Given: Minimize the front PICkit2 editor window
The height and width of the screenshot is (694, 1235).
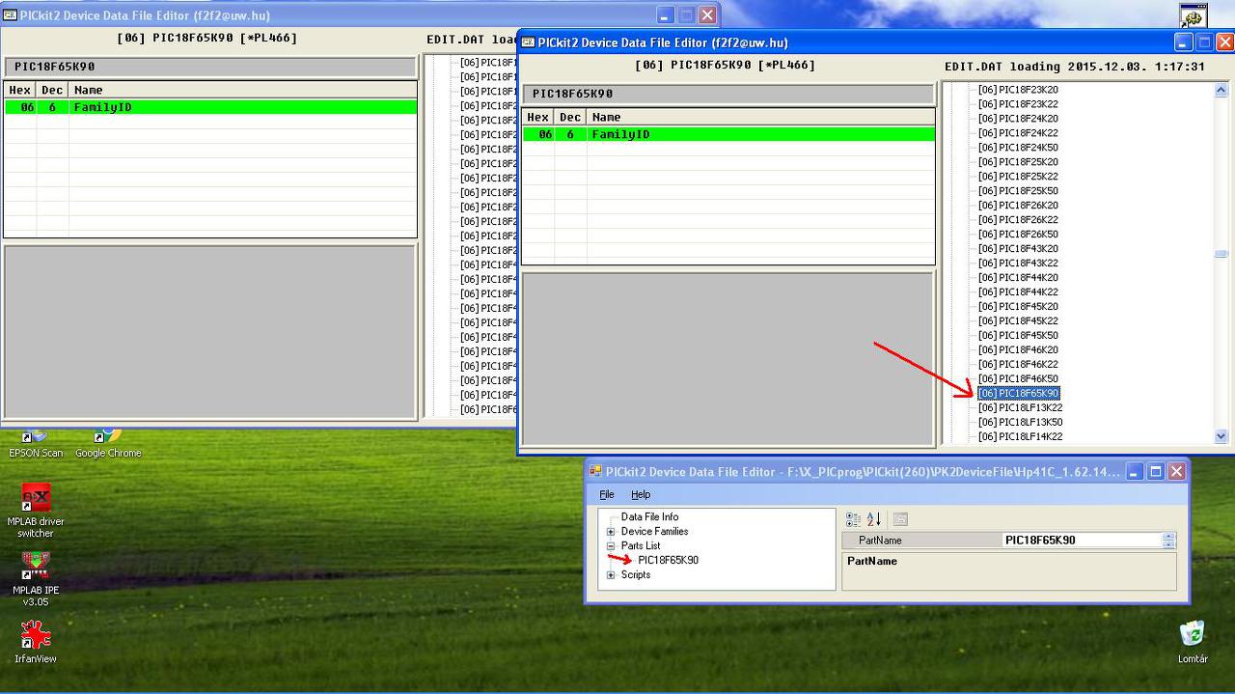Looking at the screenshot, I should (x=1183, y=42).
